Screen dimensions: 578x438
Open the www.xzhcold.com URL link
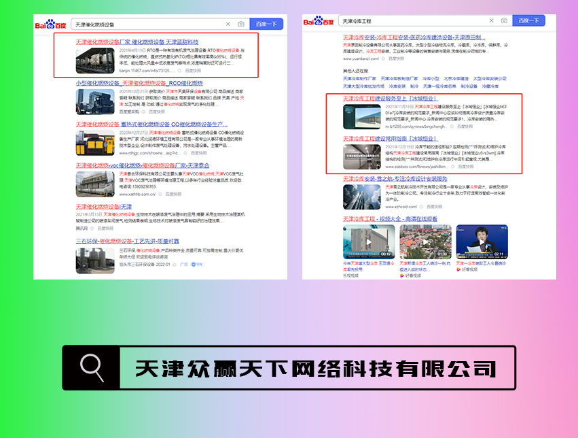pos(401,207)
